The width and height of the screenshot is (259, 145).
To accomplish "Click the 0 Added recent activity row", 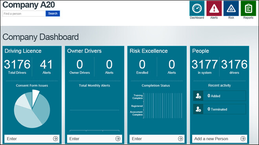I will [x=220, y=96].
